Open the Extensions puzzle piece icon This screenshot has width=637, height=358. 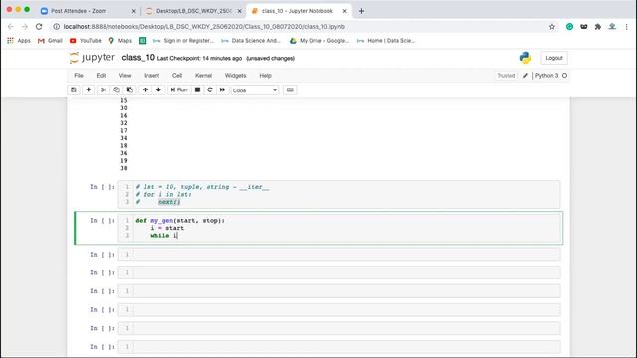598,27
